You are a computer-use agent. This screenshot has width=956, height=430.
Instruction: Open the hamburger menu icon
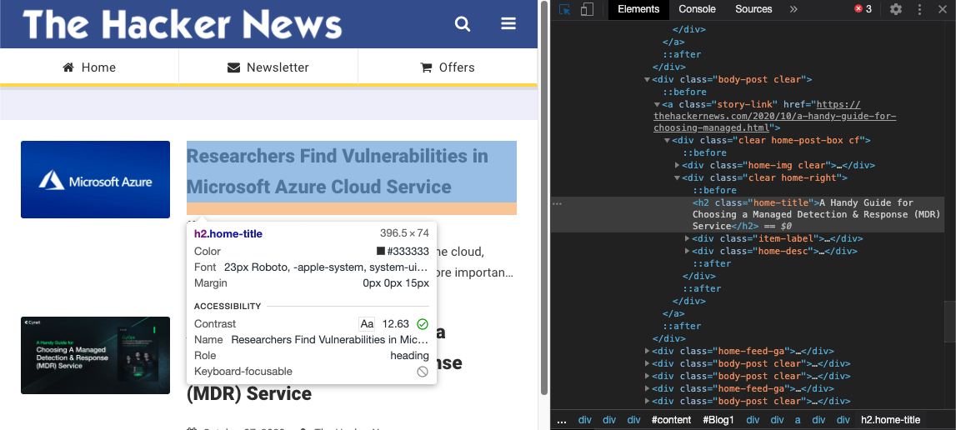coord(508,24)
